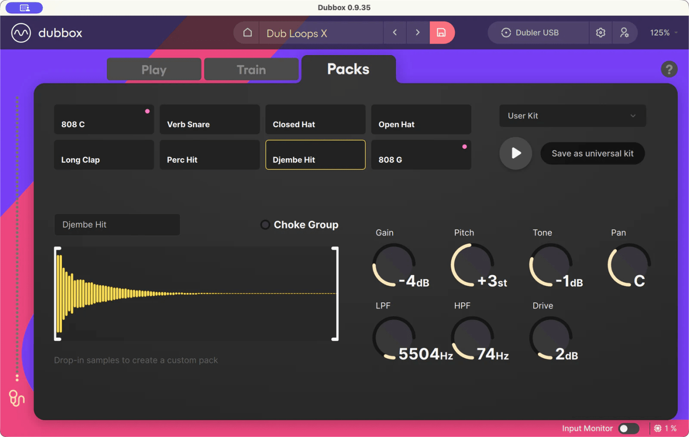Image resolution: width=689 pixels, height=437 pixels.
Task: Click the dubbox waveform logo icon
Action: (21, 33)
